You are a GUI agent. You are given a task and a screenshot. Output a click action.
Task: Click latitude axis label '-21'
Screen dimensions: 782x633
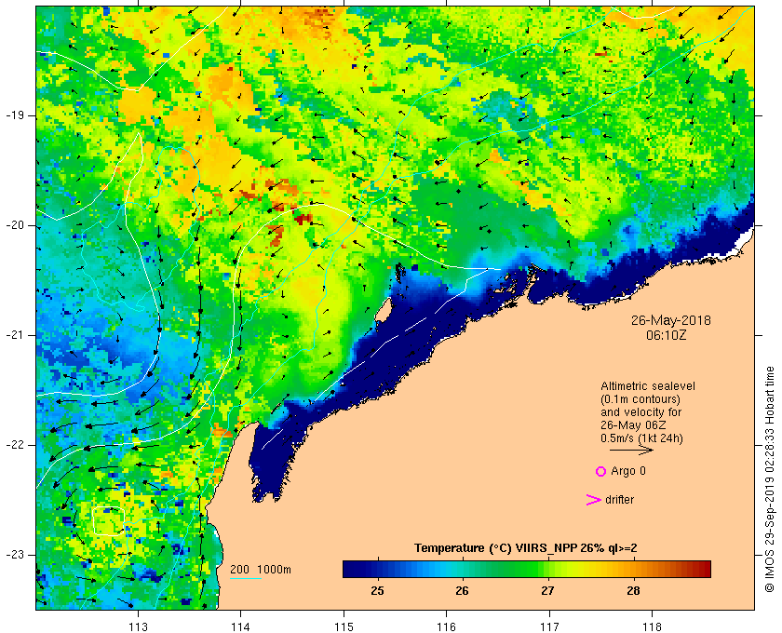pos(14,335)
